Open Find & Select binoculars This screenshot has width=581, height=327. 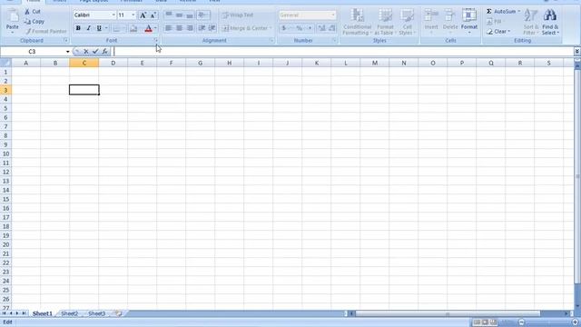point(550,22)
